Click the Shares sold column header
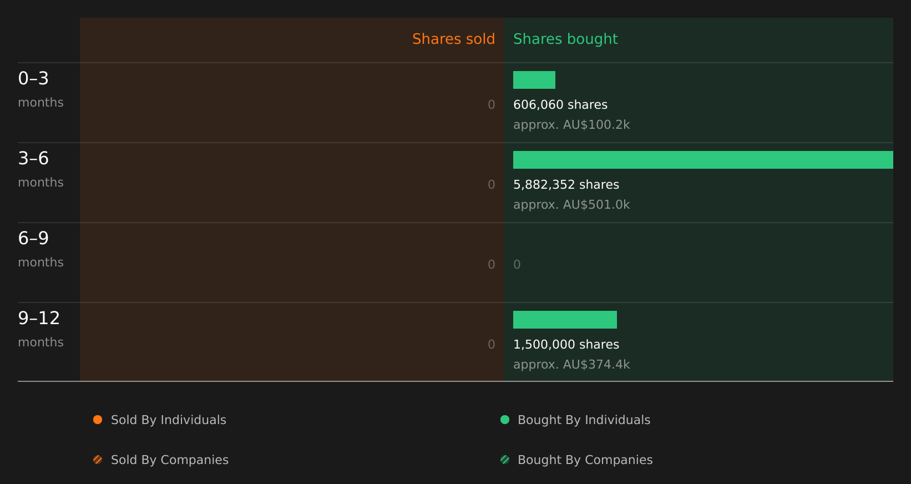Screen dimensions: 911x484 pos(453,39)
